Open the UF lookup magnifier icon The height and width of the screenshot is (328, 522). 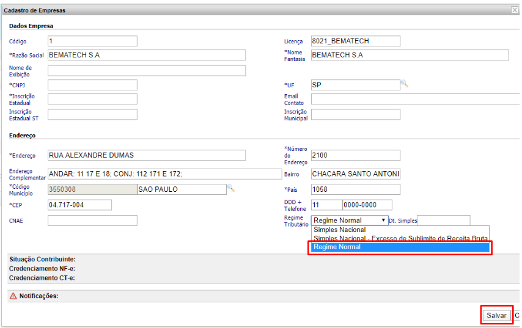(x=405, y=84)
